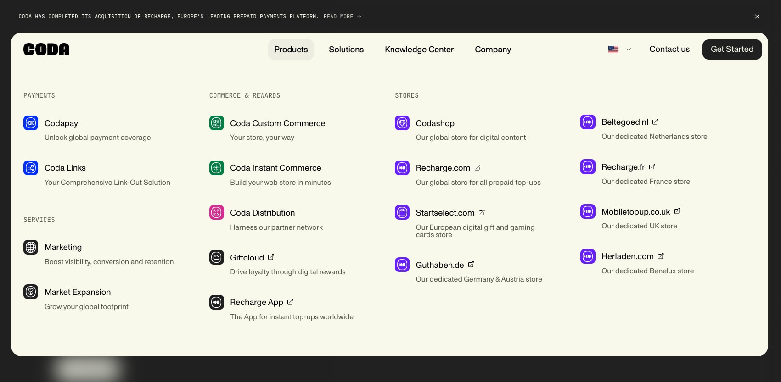This screenshot has height=382, width=781.
Task: Click the Recharge App icon
Action: click(x=217, y=302)
